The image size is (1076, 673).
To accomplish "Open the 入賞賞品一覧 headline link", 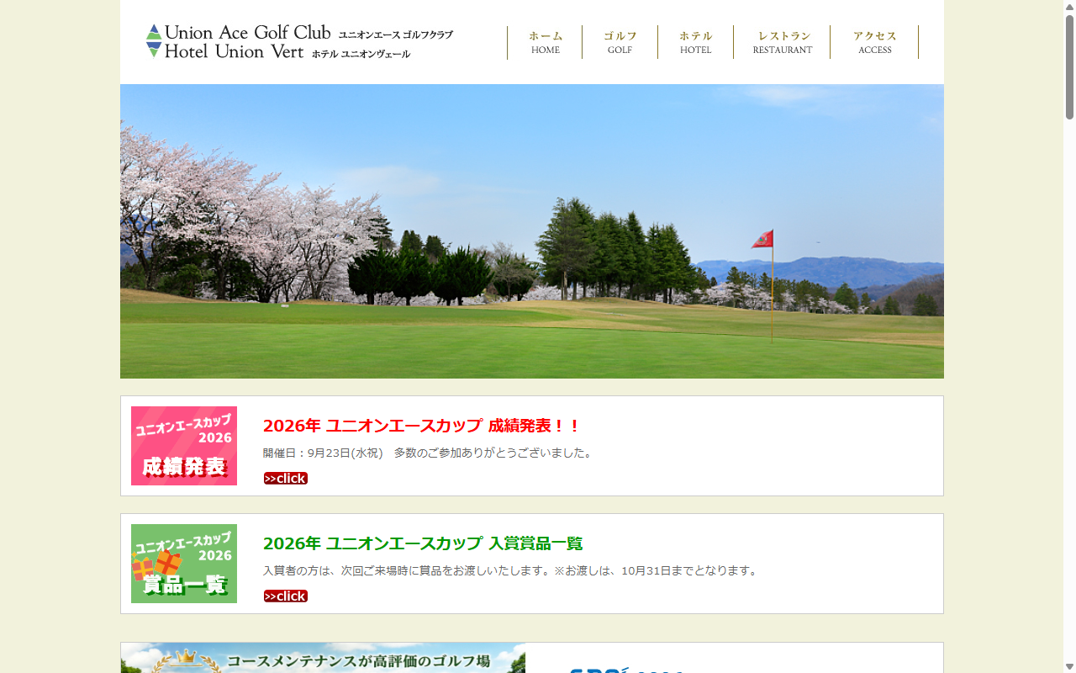I will (423, 543).
